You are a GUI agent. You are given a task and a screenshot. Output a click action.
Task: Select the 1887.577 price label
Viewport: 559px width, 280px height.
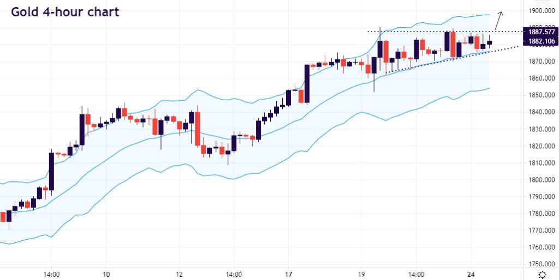pyautogui.click(x=539, y=32)
